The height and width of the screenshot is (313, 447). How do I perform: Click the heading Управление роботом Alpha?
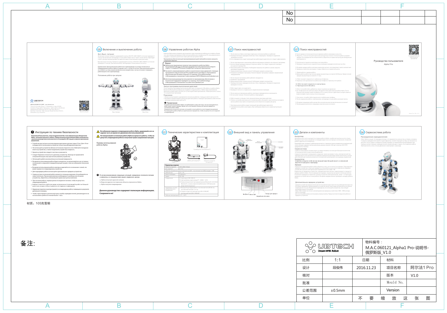(x=184, y=50)
